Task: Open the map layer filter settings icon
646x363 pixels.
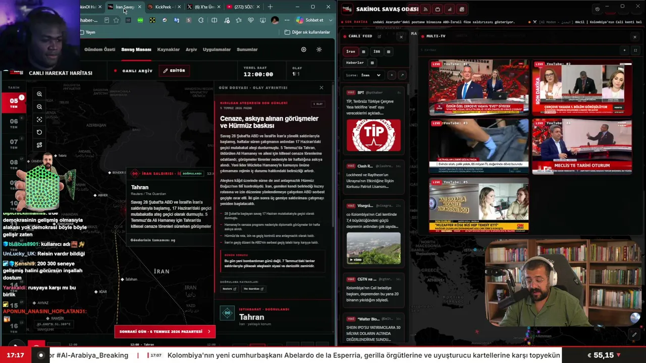Action: 39,145
